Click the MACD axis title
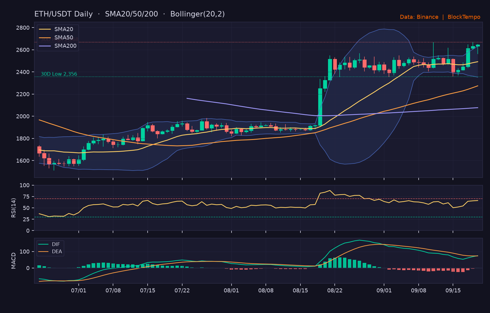The width and height of the screenshot is (490, 313). [x=13, y=261]
